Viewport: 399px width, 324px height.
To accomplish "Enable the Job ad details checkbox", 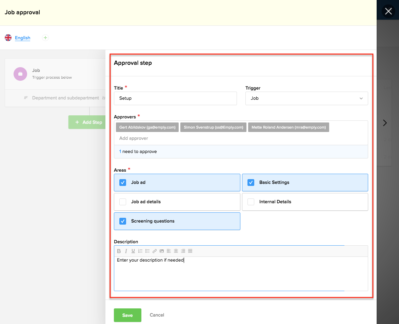I will click(x=123, y=202).
